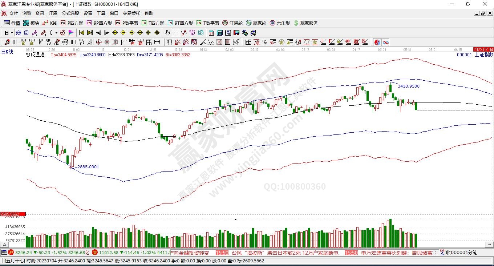
Task: Select the percent % line tool
Action: click(265, 42)
